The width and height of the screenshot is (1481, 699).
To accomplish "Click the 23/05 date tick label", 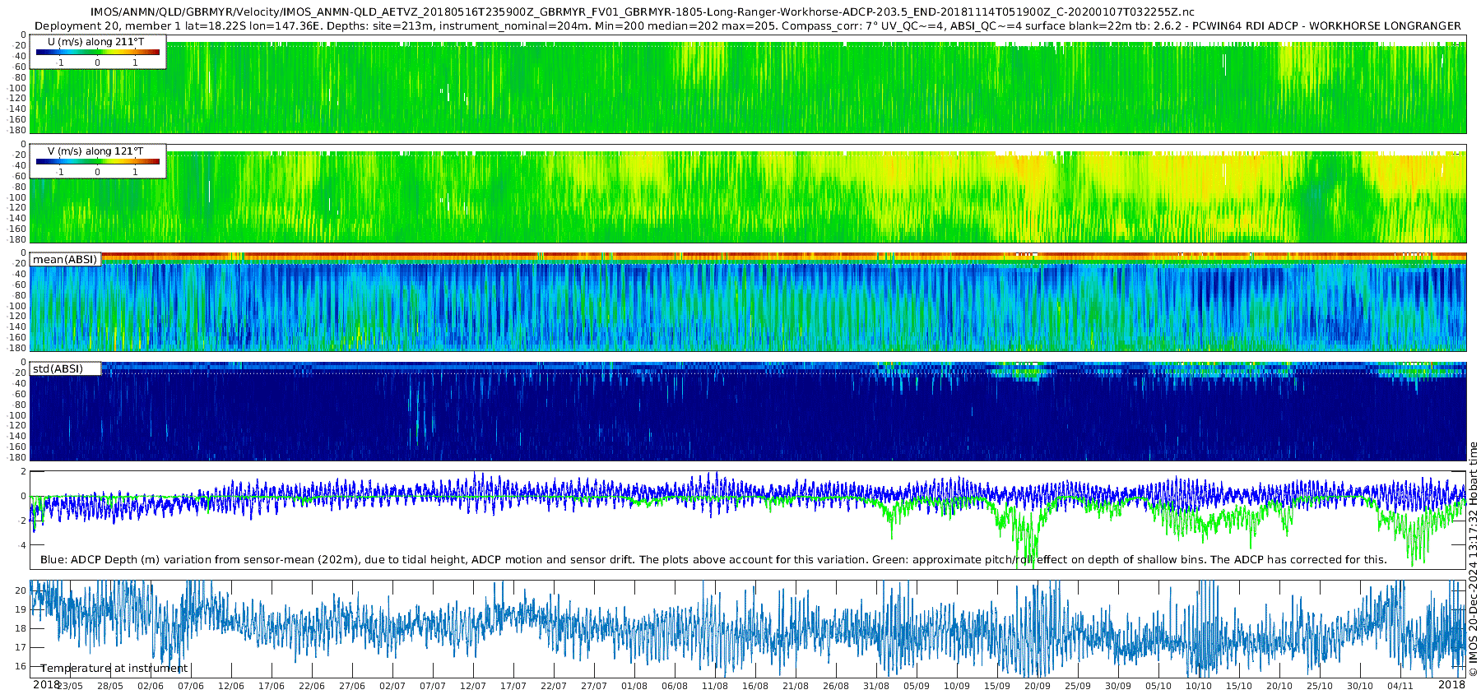I will pyautogui.click(x=70, y=686).
